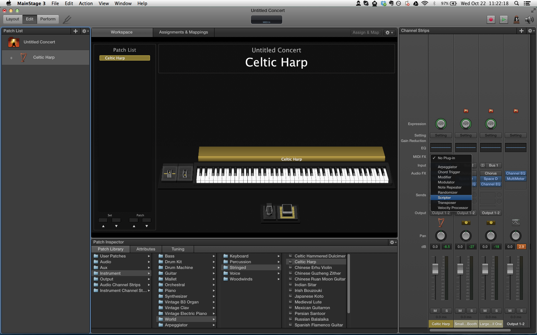
Task: Click the Celtic Harp volume fader
Action: pyautogui.click(x=435, y=269)
